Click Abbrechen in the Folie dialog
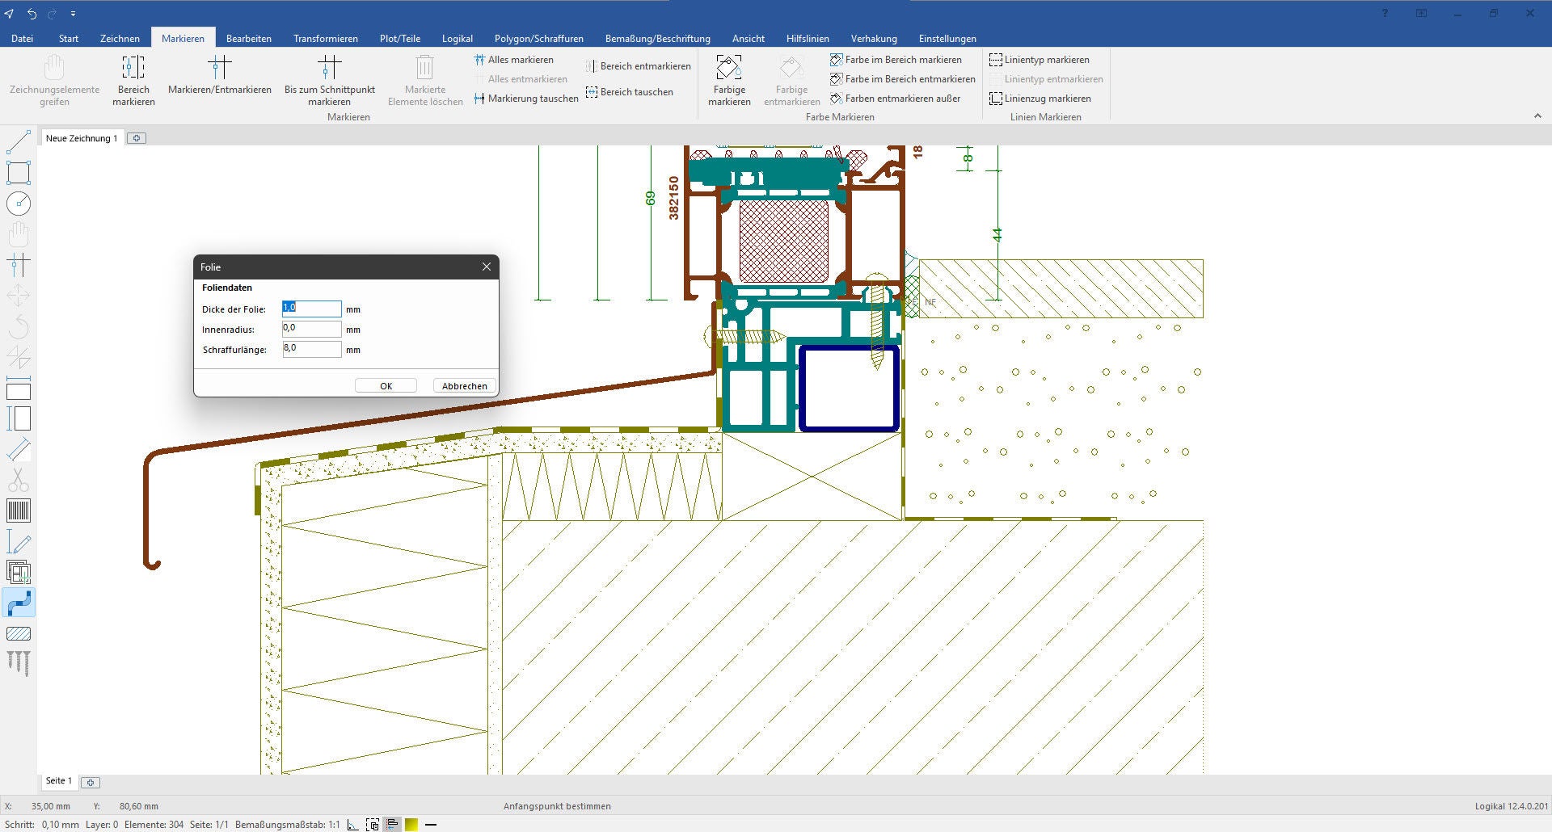The width and height of the screenshot is (1552, 832). coord(465,386)
